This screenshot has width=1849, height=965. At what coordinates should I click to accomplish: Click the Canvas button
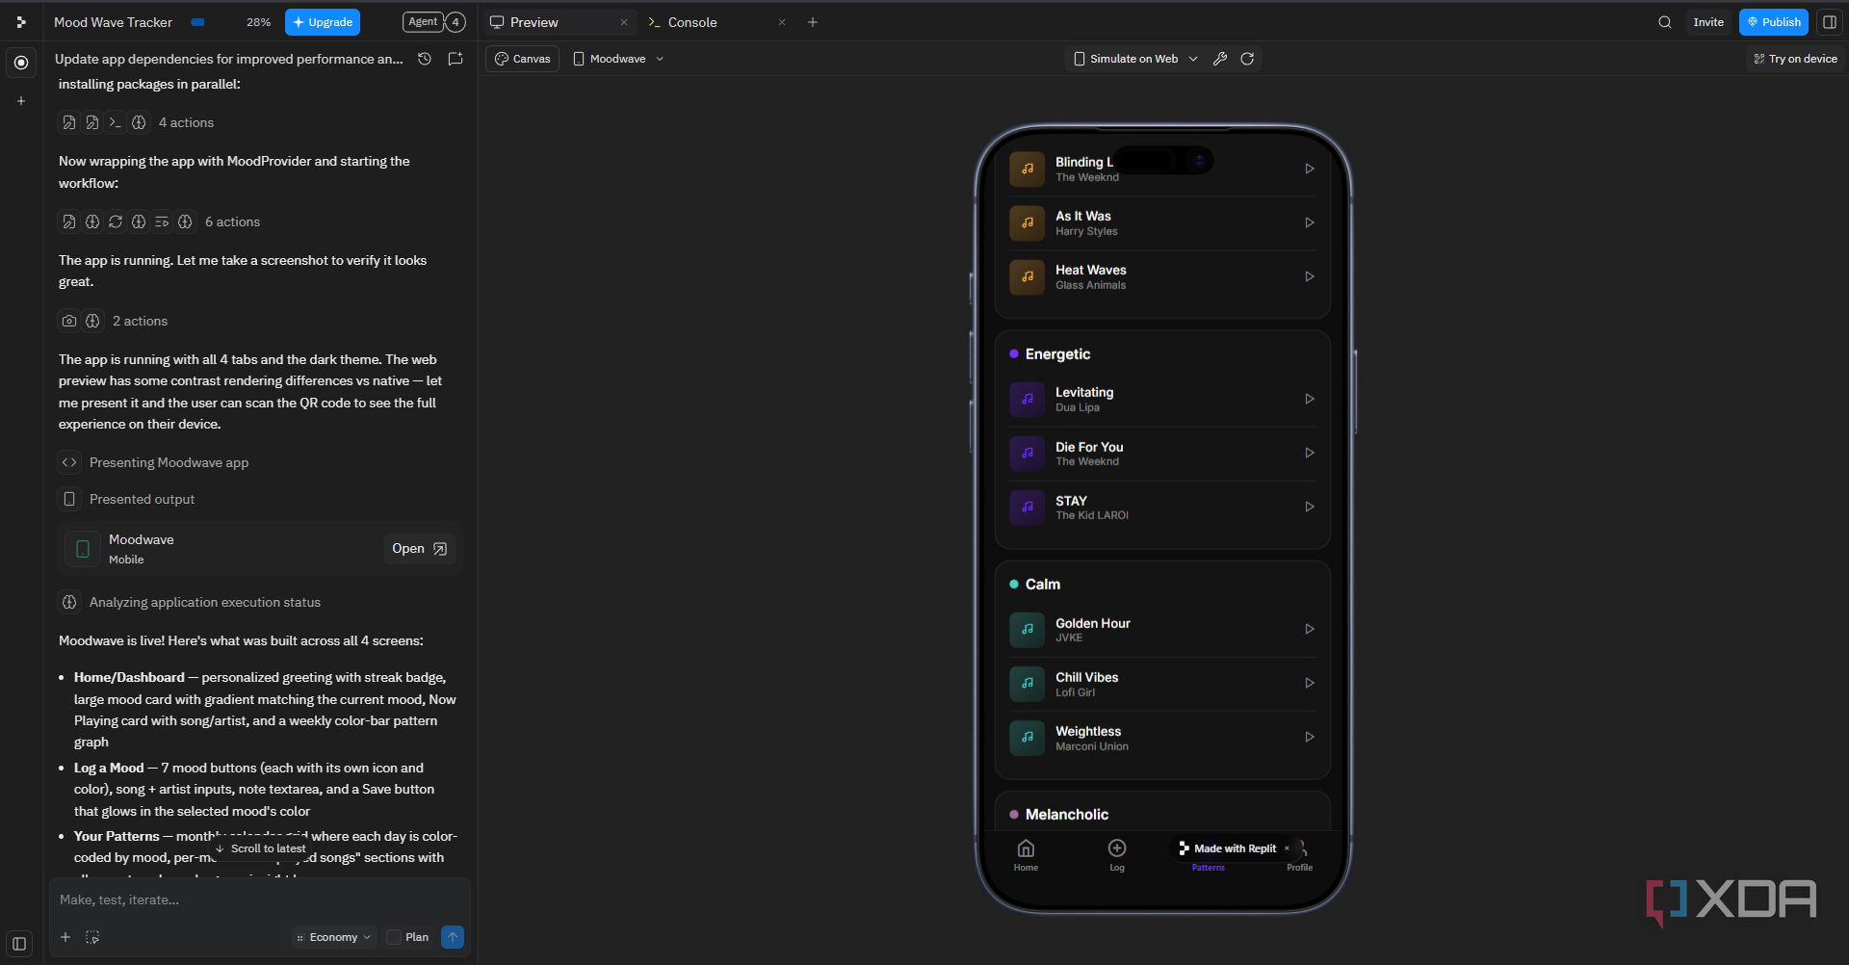[523, 59]
